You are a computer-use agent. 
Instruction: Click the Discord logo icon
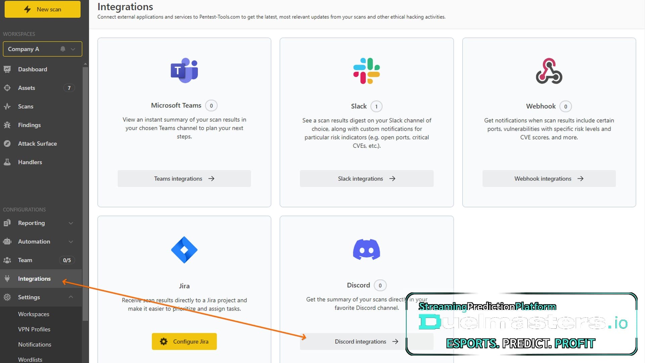tap(367, 249)
